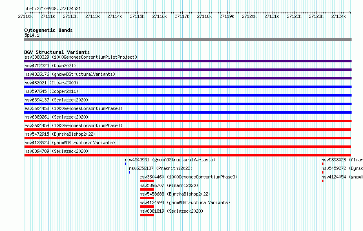Select the 5p14.1 band label

coord(32,35)
